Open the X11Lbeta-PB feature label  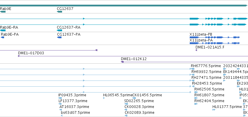(201, 34)
